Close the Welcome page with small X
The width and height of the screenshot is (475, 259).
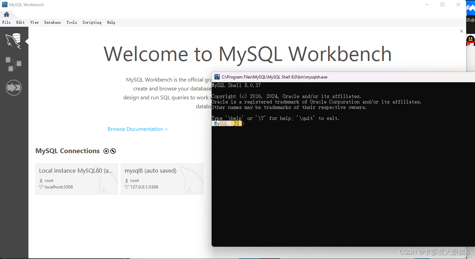[x=462, y=31]
